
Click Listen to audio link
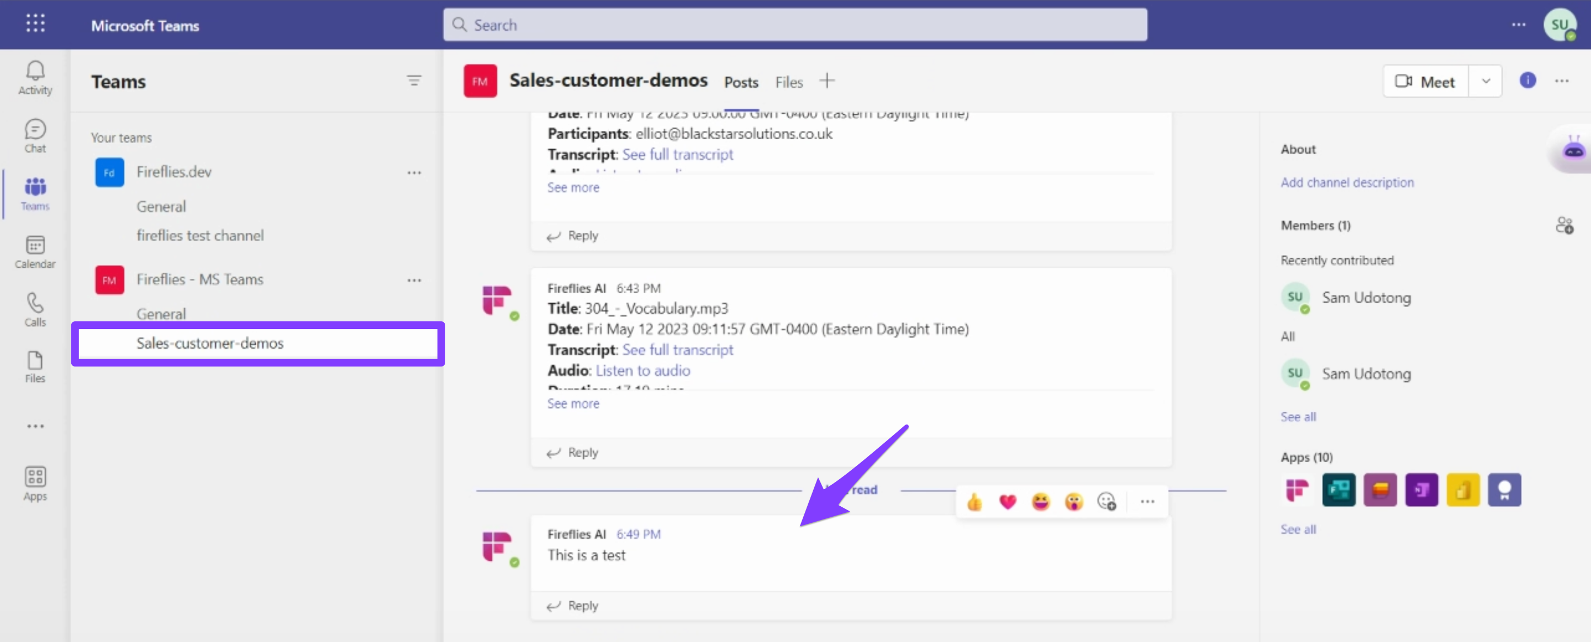click(x=642, y=370)
